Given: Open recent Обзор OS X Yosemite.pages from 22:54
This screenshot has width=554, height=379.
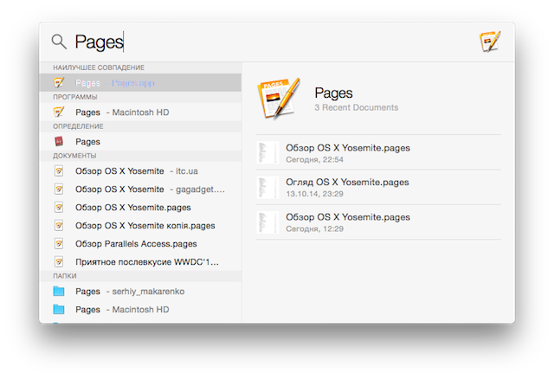Looking at the screenshot, I should [x=378, y=152].
